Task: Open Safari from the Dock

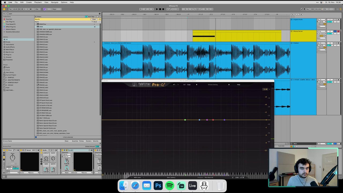Action: [x=135, y=185]
